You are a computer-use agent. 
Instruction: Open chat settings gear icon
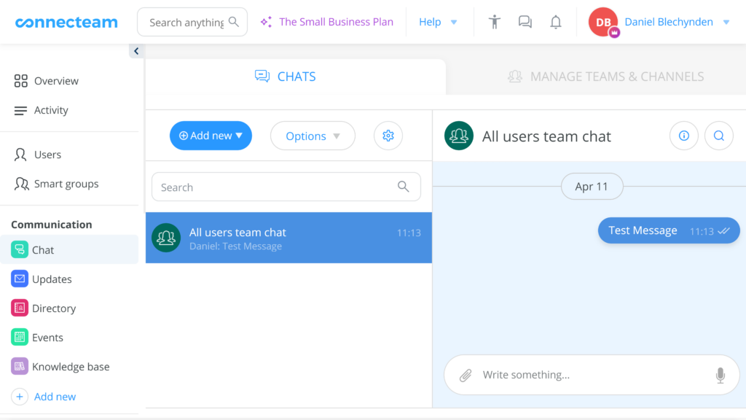[388, 136]
